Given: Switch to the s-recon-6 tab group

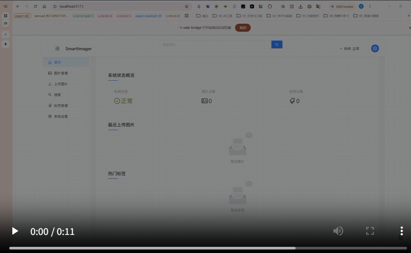Looking at the screenshot, I should pos(105,16).
